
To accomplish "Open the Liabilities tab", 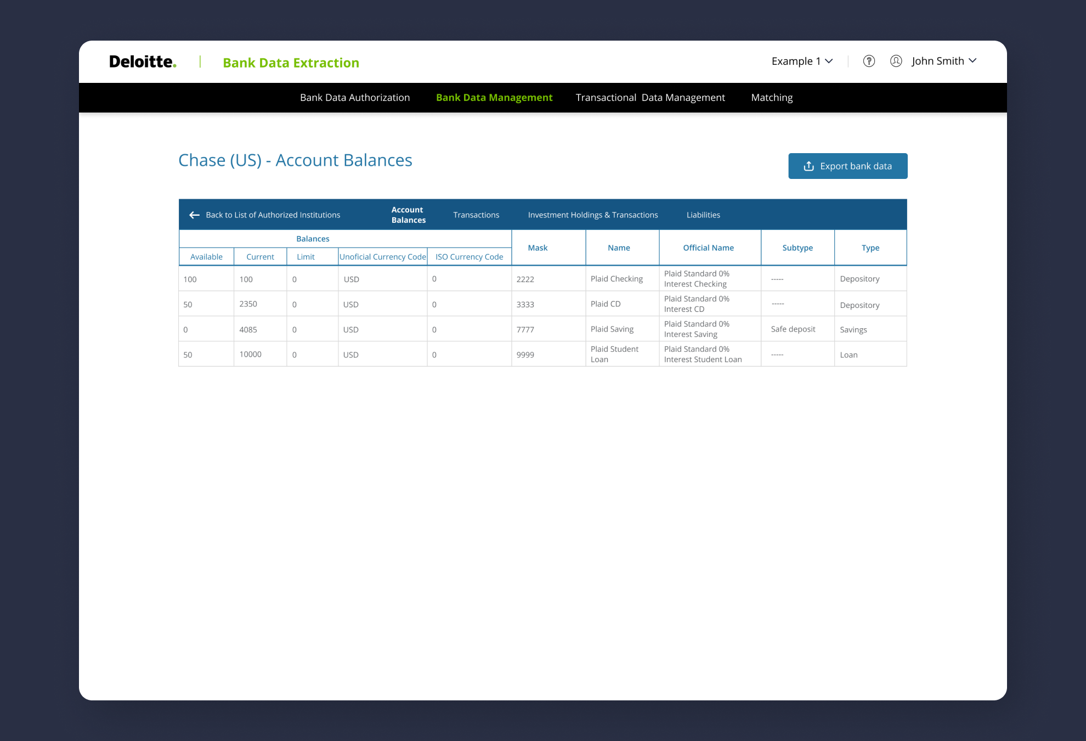I will click(x=703, y=215).
